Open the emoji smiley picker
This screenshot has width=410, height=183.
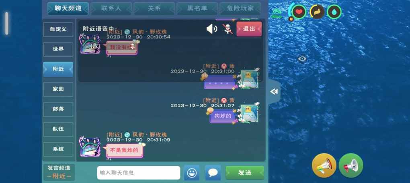[192, 173]
